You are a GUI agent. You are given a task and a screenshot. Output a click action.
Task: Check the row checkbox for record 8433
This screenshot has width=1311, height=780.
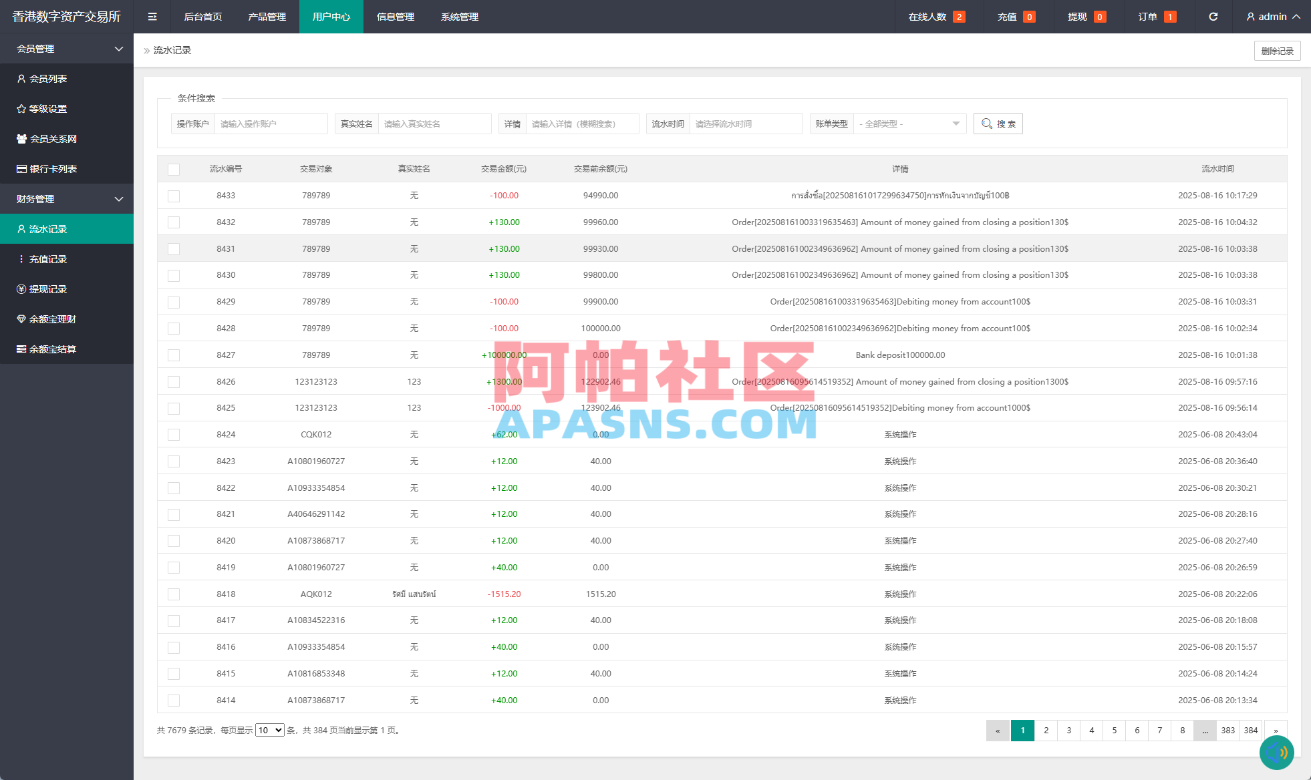click(174, 195)
